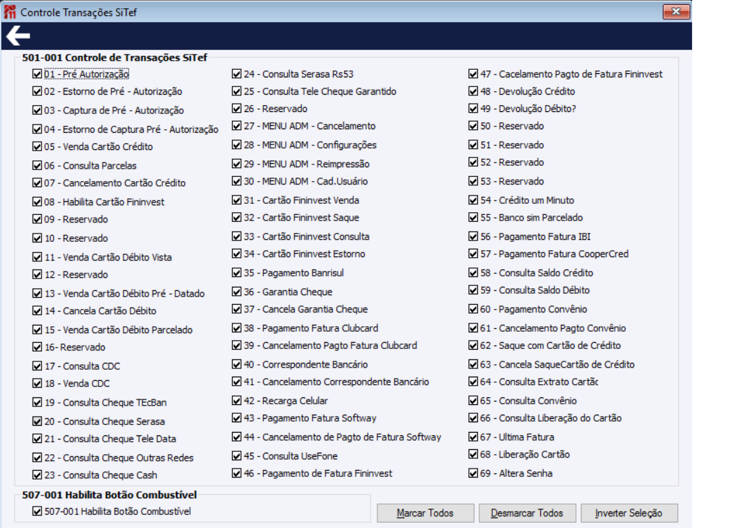The width and height of the screenshot is (746, 528).
Task: Disable 05 - Venda Cartão Crédito
Action: tap(37, 146)
